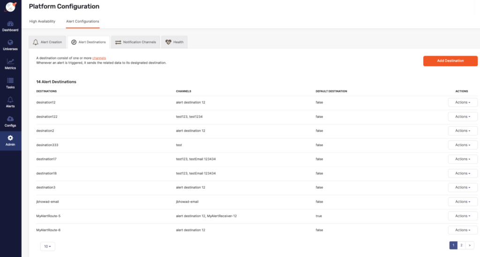The width and height of the screenshot is (480, 257).
Task: Click channels cell 'alert destination 12, MyAlertReceiver-12'
Action: click(x=206, y=216)
